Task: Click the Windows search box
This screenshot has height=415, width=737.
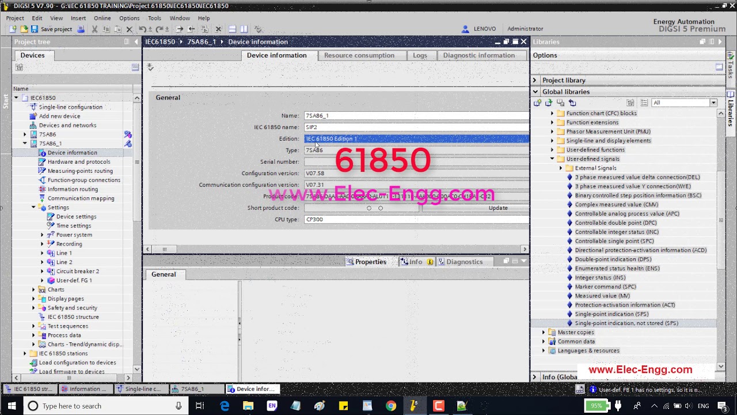Action: tap(105, 406)
